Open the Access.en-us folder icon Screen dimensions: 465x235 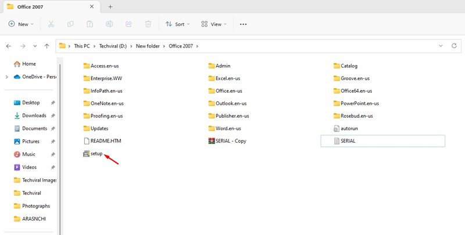(86, 66)
